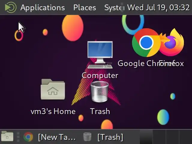Select the vm3's Home folder icon
Image resolution: width=192 pixels, height=144 pixels.
pyautogui.click(x=53, y=89)
